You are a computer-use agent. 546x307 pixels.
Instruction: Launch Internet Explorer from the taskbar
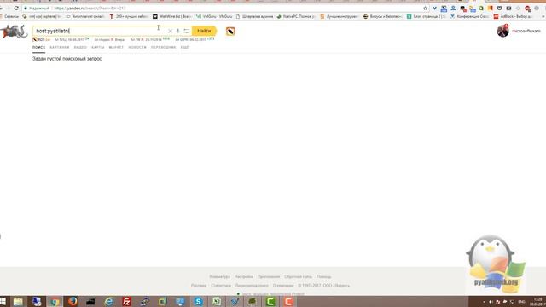(x=108, y=301)
